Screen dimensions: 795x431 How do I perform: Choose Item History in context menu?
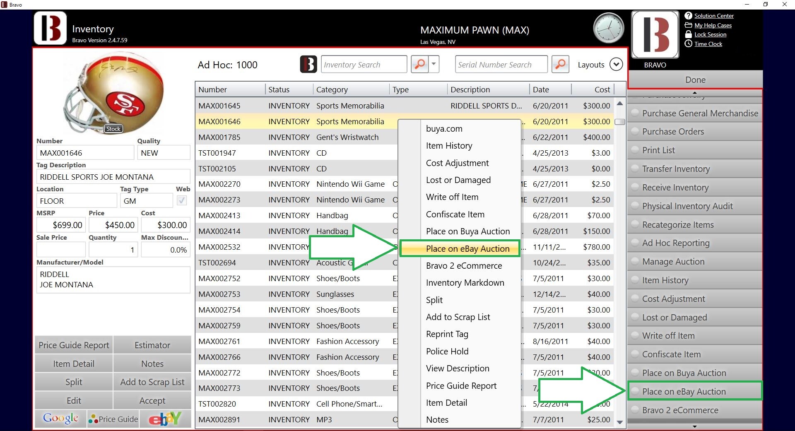[x=460, y=146]
